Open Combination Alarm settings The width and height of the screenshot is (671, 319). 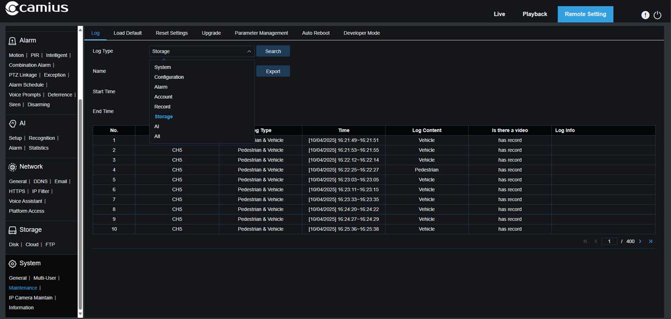[x=30, y=65]
